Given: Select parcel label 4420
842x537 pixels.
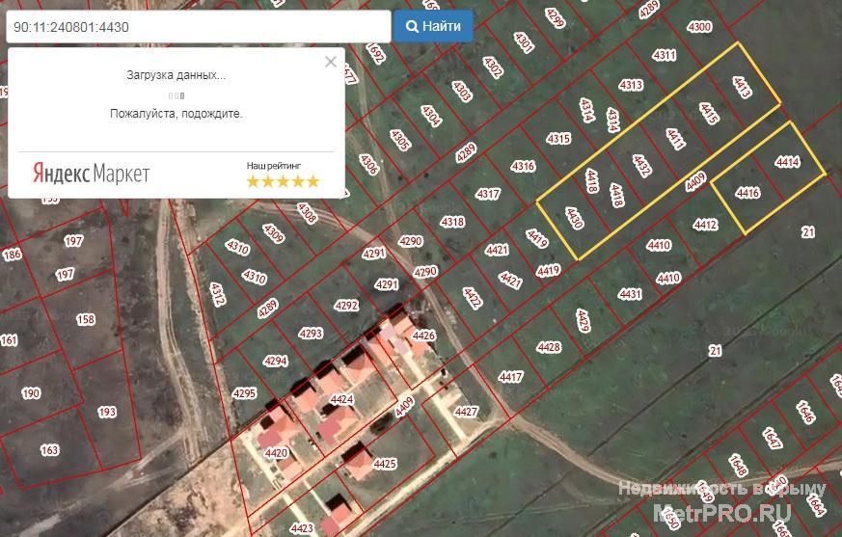Looking at the screenshot, I should [276, 453].
